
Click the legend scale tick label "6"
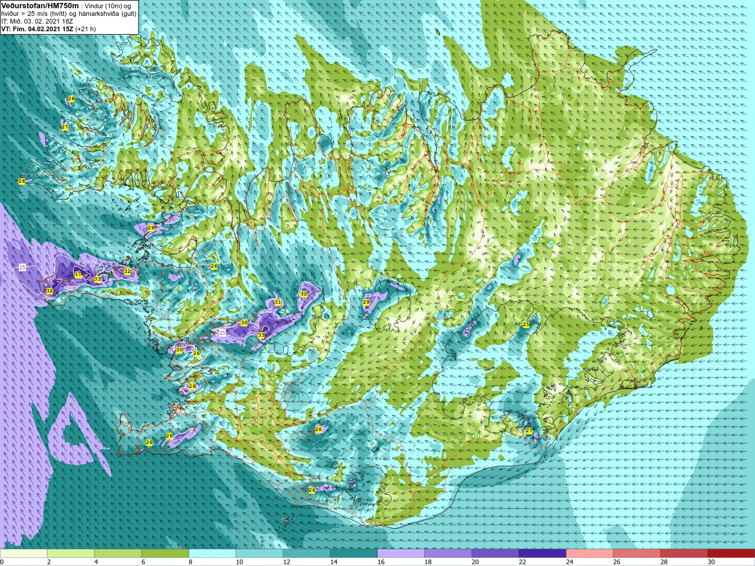pos(143,562)
